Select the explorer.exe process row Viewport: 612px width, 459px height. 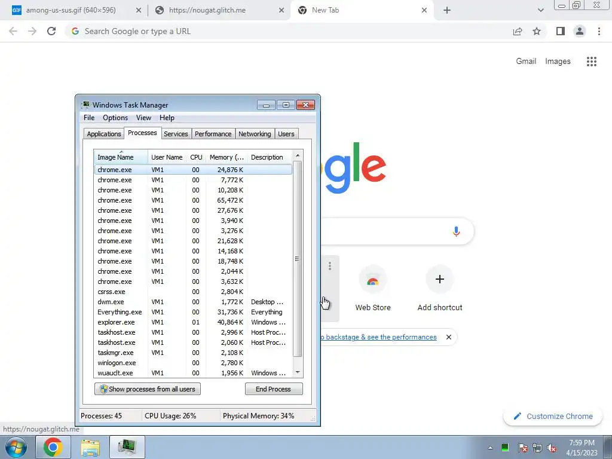point(193,322)
